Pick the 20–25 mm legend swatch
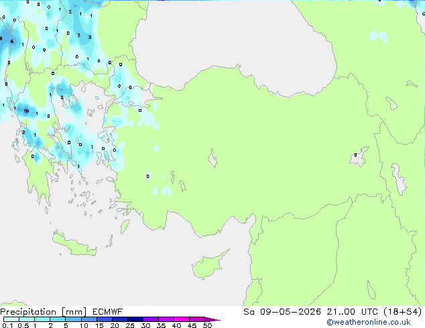The image size is (425, 328). [x=120, y=319]
